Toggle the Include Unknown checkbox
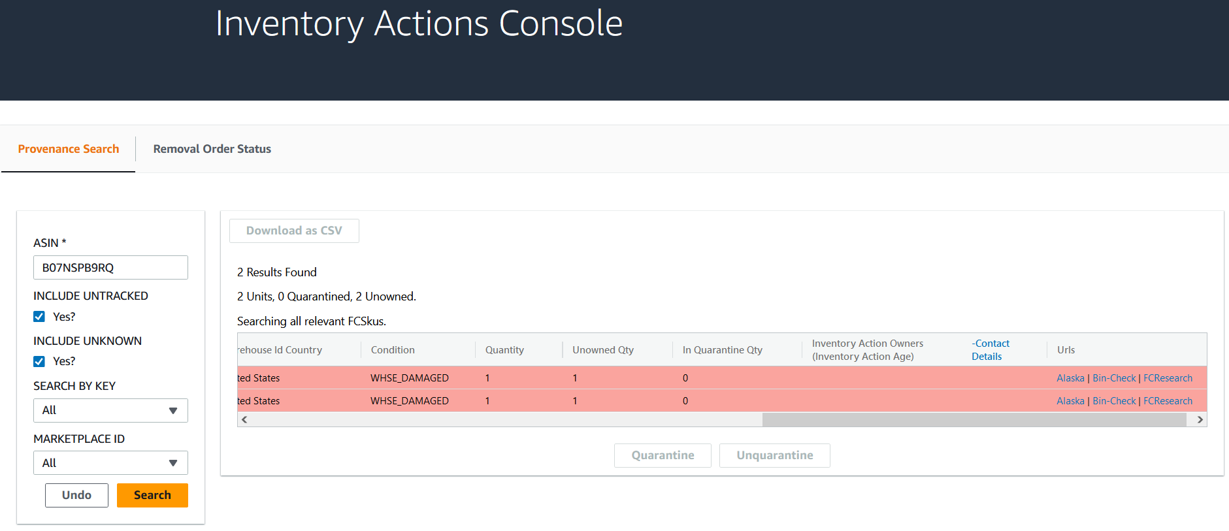The width and height of the screenshot is (1229, 531). click(39, 361)
